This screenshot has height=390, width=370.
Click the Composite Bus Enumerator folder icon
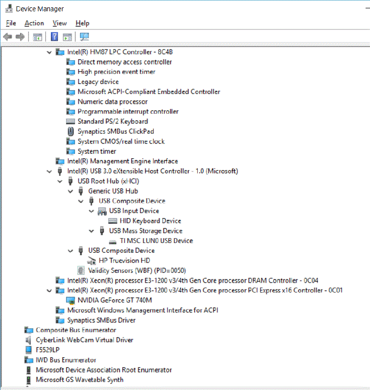[28, 330]
